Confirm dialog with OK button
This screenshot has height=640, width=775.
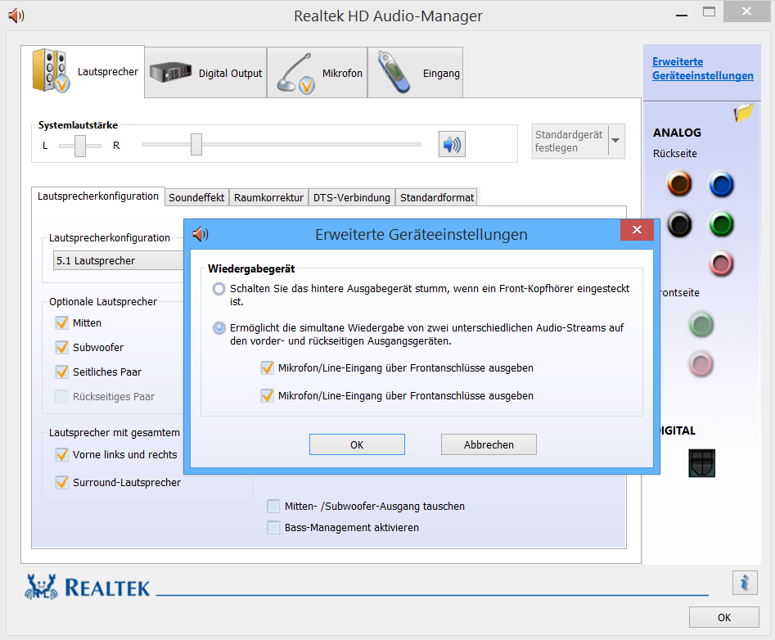pyautogui.click(x=357, y=444)
